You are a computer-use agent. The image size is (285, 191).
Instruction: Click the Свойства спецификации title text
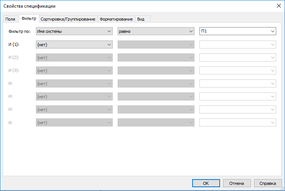[29, 6]
